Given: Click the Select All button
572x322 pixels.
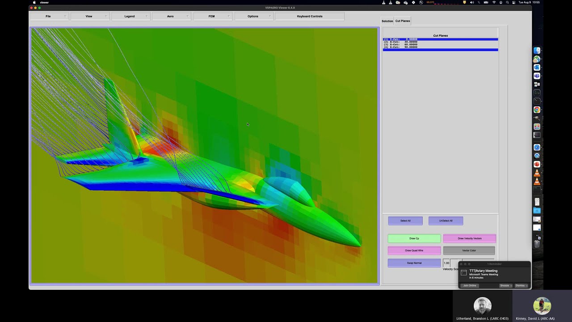Looking at the screenshot, I should point(405,220).
